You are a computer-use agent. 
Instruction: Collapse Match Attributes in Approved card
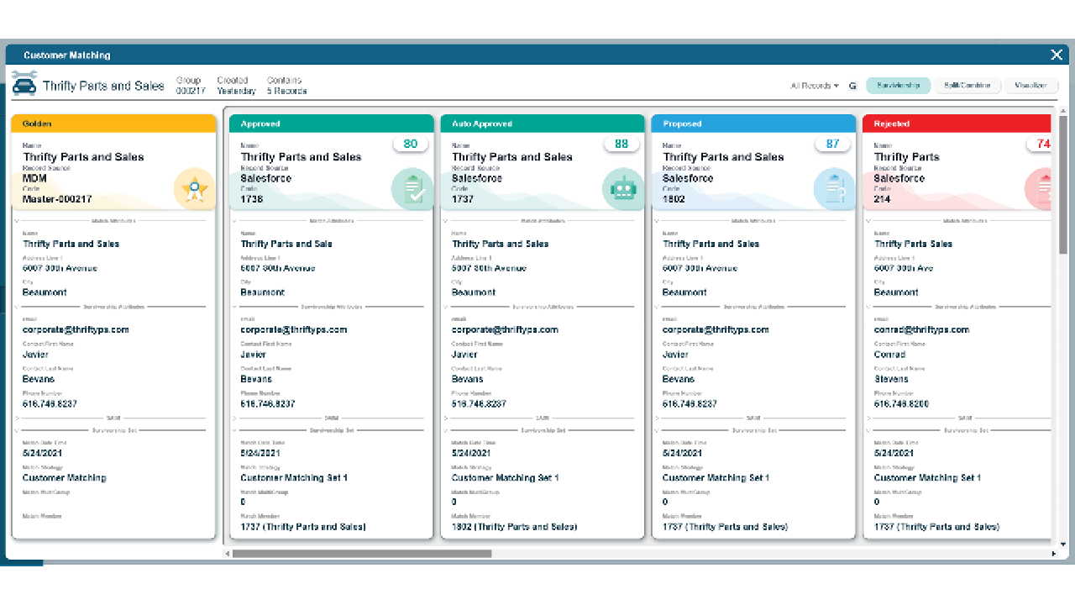pos(234,221)
